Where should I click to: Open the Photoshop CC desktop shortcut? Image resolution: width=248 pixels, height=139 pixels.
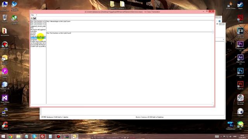[x=240, y=73]
